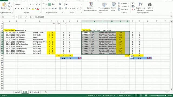Viewport: 173px width, 97px height.
Task: Click Форматировать как таблицу button
Action: click(x=104, y=6)
